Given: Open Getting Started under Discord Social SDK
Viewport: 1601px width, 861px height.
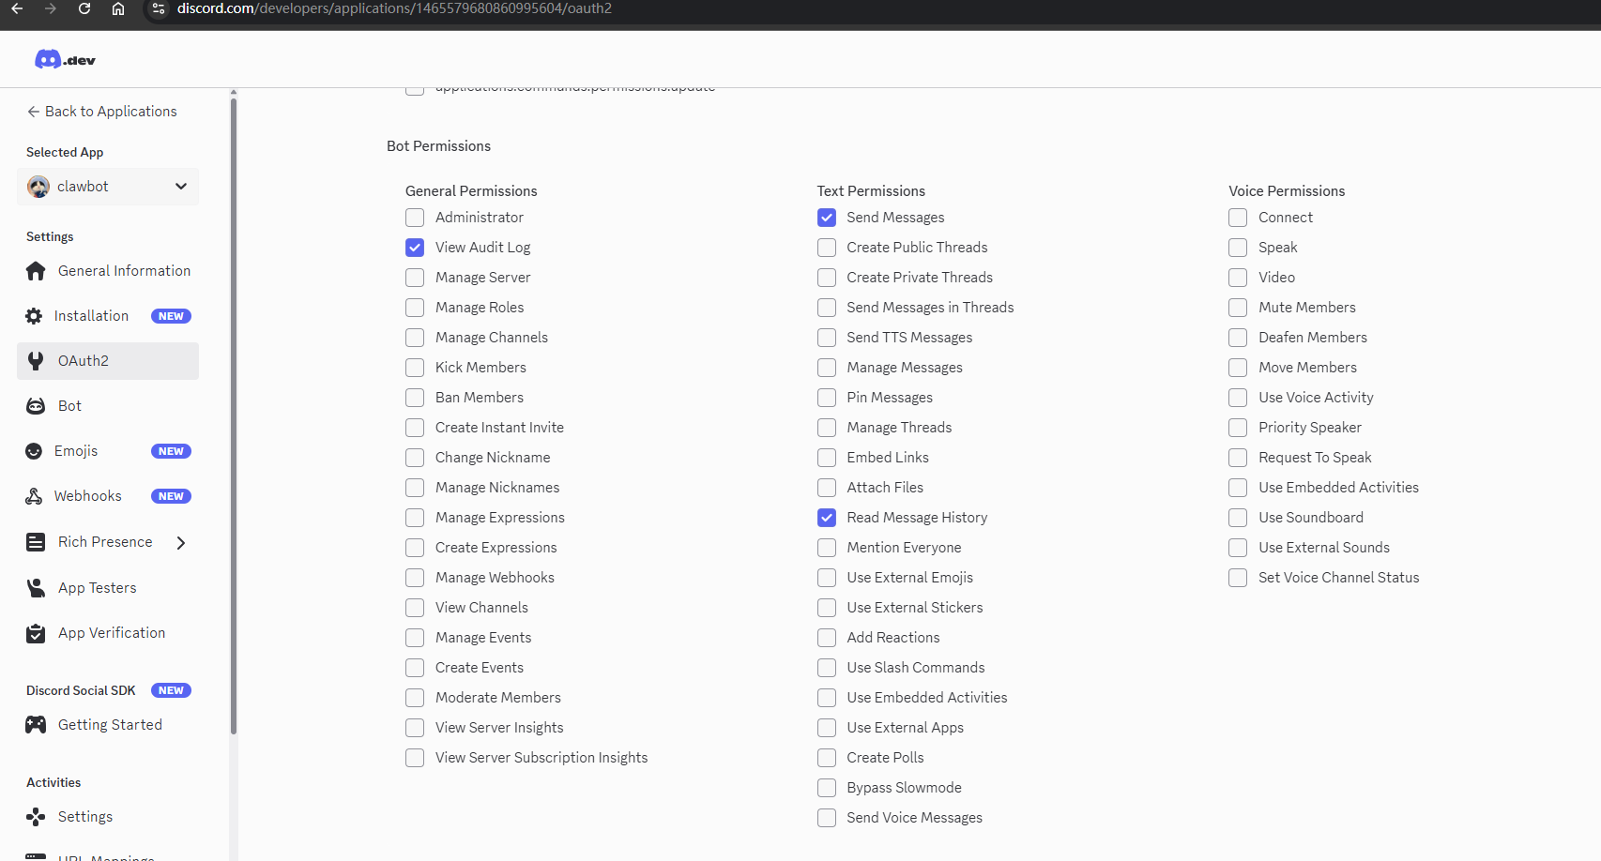Looking at the screenshot, I should 110,725.
